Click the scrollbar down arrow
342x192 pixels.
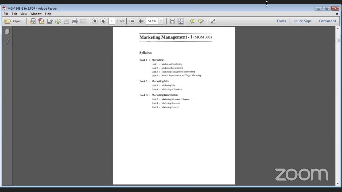pyautogui.click(x=337, y=183)
